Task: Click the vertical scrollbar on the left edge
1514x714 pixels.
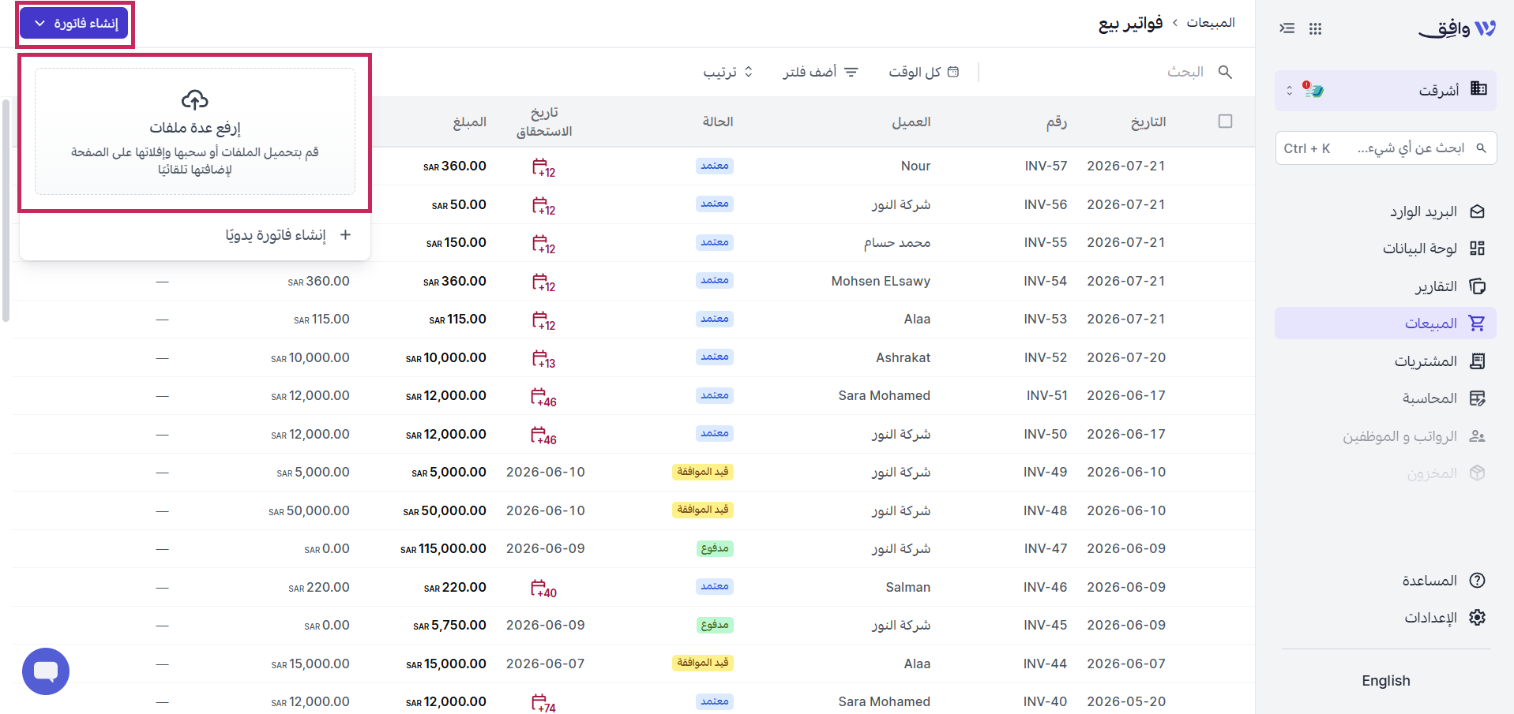Action: [x=6, y=209]
